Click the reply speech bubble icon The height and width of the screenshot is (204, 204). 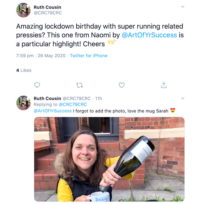[x=37, y=85]
